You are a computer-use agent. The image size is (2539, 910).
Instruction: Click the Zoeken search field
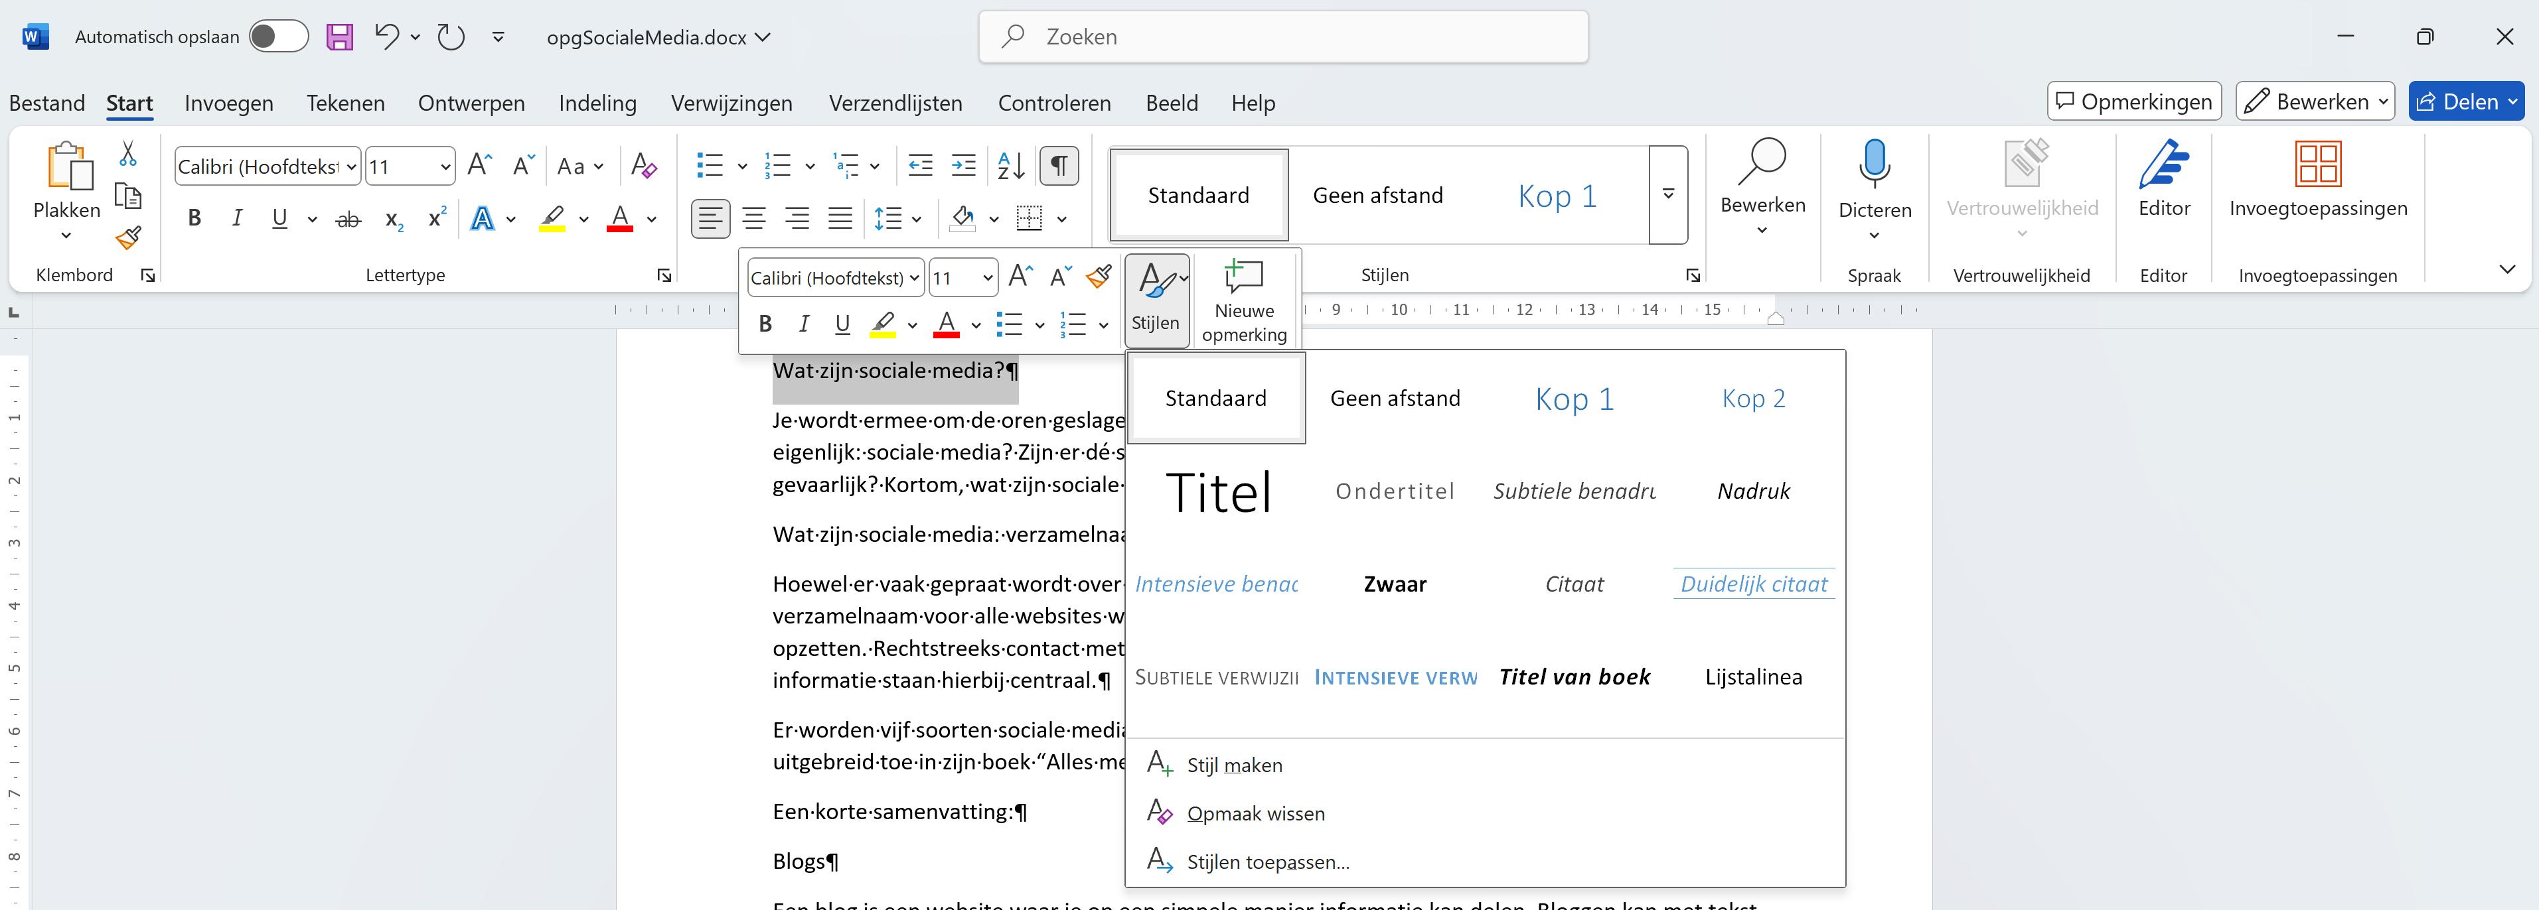[1283, 37]
